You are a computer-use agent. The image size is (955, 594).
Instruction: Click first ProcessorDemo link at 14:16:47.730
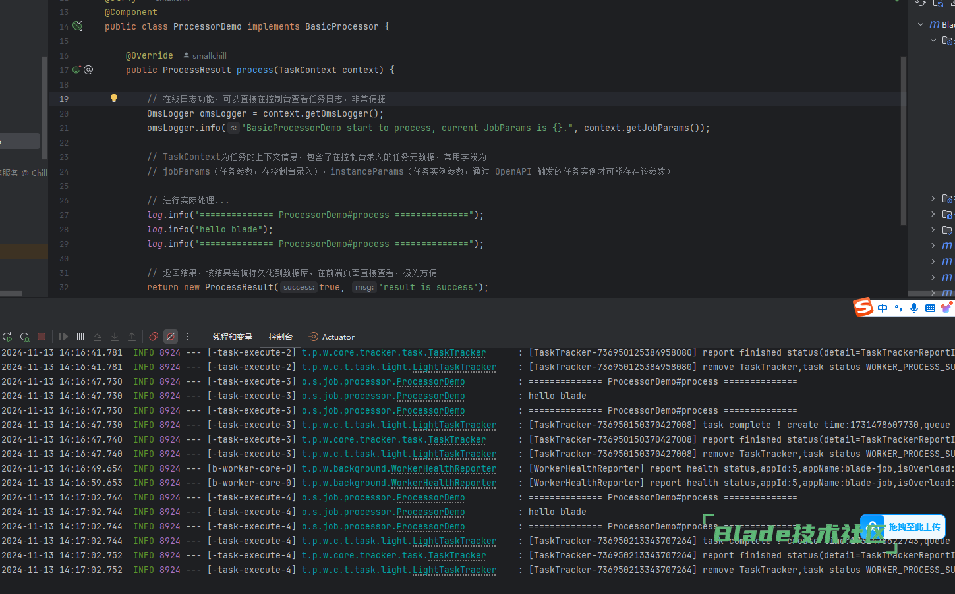point(430,382)
